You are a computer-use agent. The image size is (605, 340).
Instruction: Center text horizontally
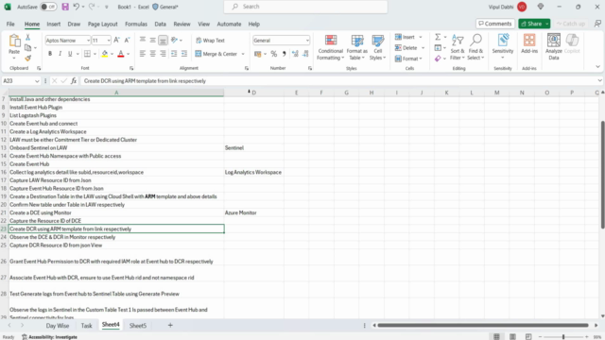(153, 54)
